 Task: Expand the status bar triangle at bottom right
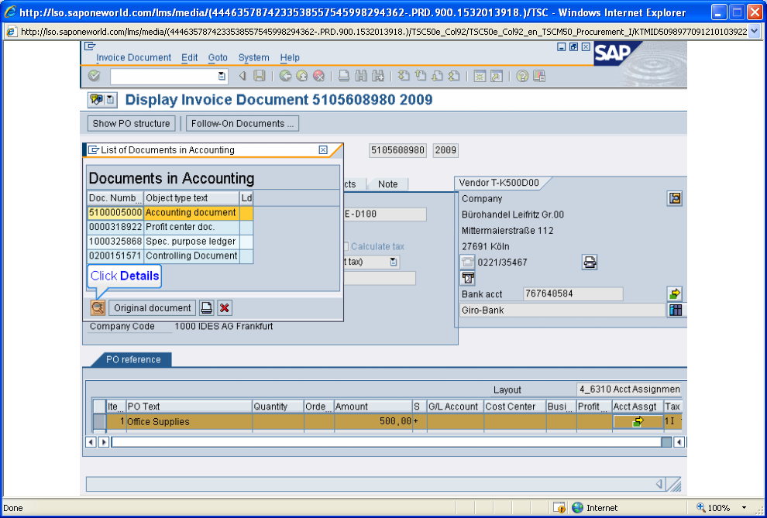coord(659,484)
